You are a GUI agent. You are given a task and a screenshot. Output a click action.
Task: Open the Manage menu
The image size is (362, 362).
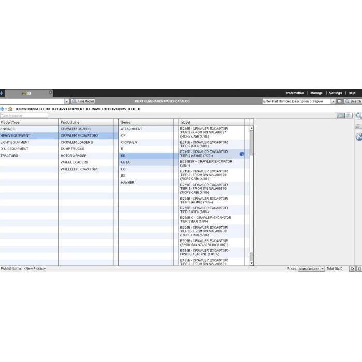point(316,93)
